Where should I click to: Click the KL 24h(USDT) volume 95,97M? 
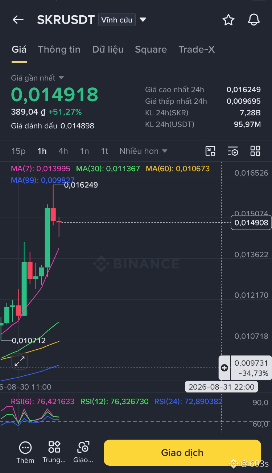(247, 124)
